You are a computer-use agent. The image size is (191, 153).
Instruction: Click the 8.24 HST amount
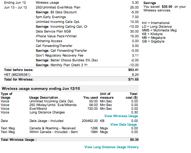click(x=135, y=75)
